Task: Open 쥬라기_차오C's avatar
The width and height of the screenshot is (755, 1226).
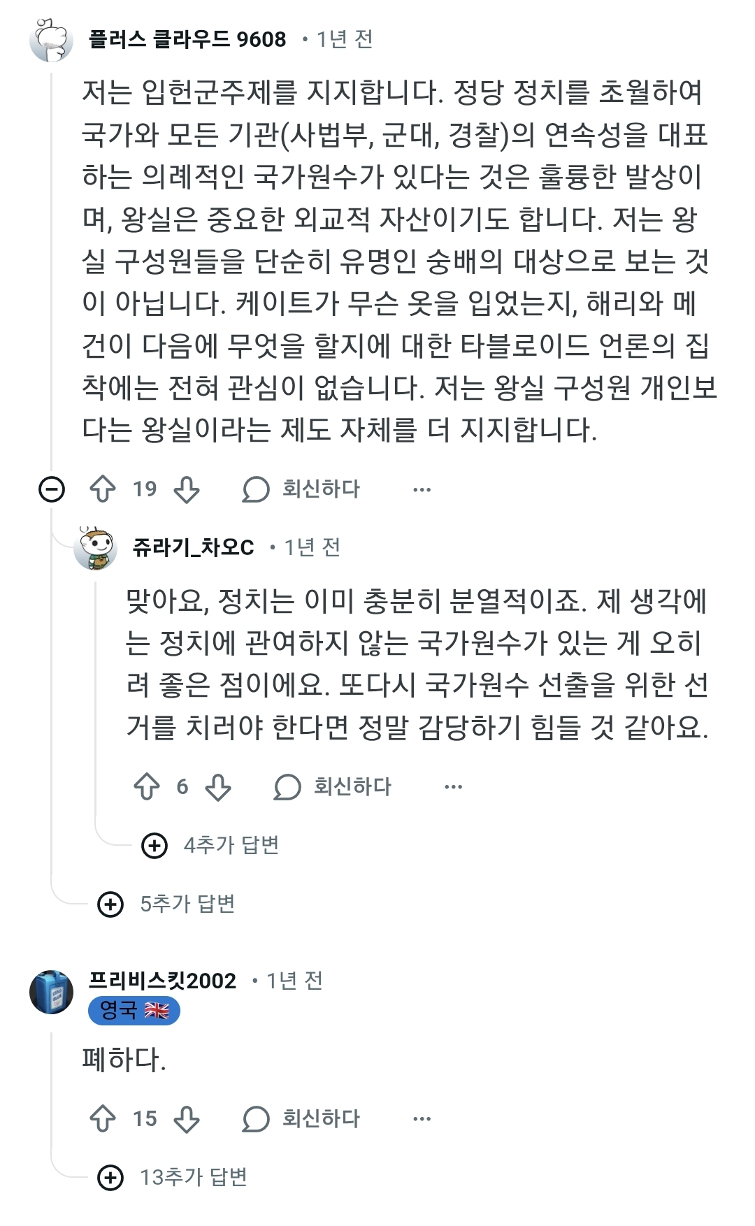Action: pyautogui.click(x=96, y=548)
